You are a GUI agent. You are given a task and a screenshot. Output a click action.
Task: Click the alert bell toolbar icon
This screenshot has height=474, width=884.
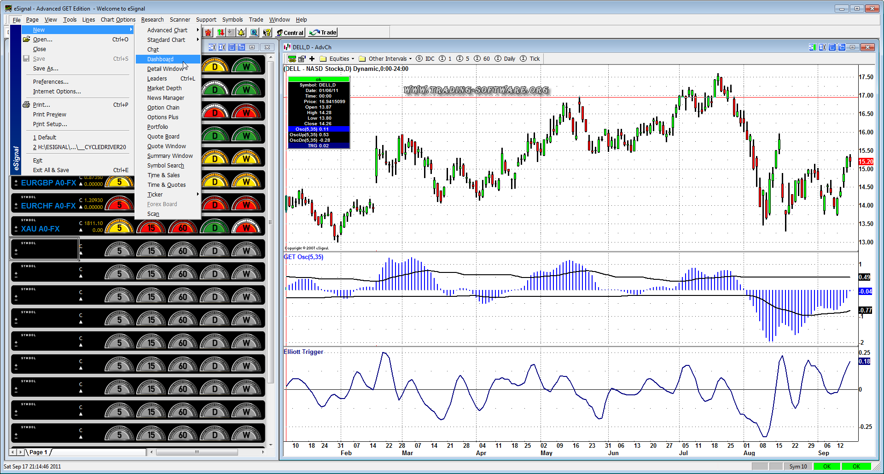pos(241,33)
